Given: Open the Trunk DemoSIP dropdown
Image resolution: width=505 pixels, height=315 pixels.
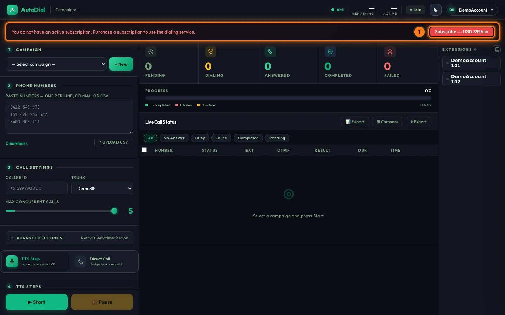Looking at the screenshot, I should (102, 188).
